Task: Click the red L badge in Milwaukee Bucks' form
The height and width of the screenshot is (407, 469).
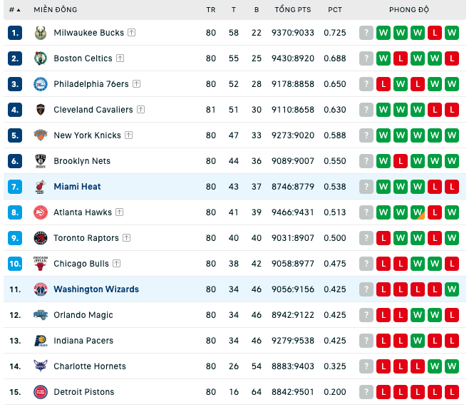Action: [435, 33]
